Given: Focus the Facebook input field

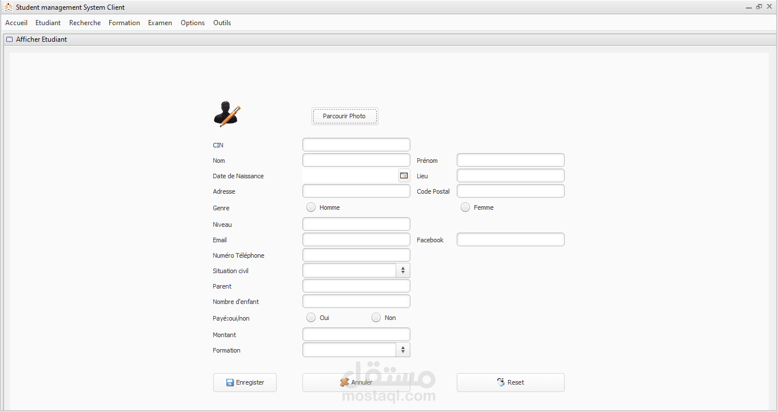Looking at the screenshot, I should click(x=510, y=239).
